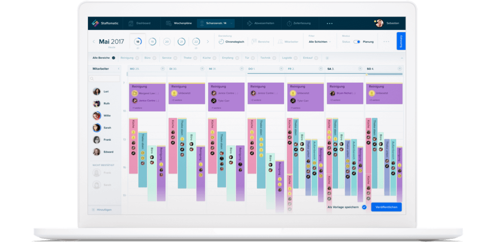Add a shift on Monday 29

[x=163, y=69]
